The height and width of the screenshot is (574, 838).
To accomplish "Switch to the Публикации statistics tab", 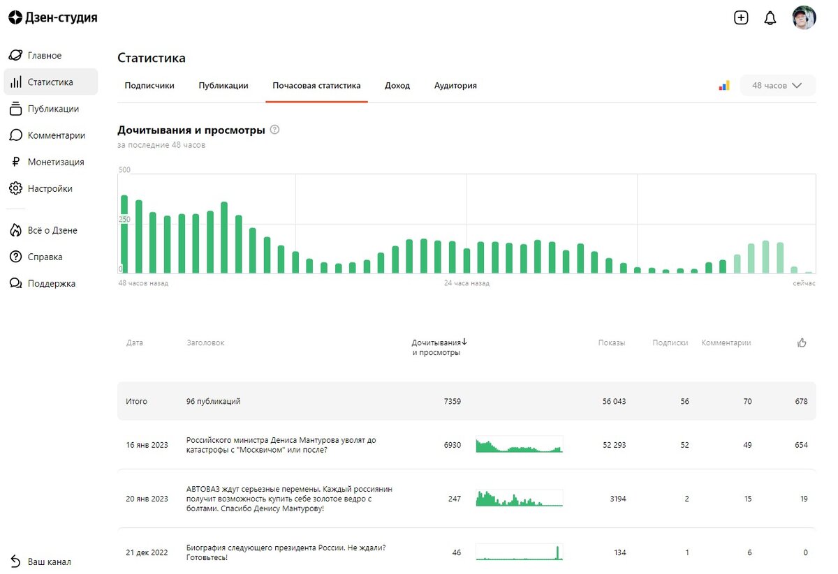I will 223,86.
